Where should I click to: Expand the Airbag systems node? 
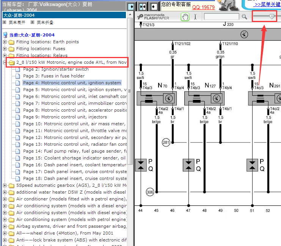click(5, 226)
